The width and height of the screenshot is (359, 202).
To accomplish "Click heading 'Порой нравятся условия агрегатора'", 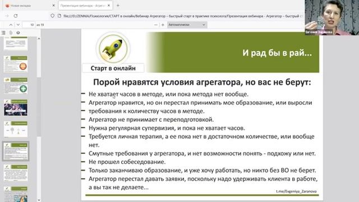I will tap(202, 82).
